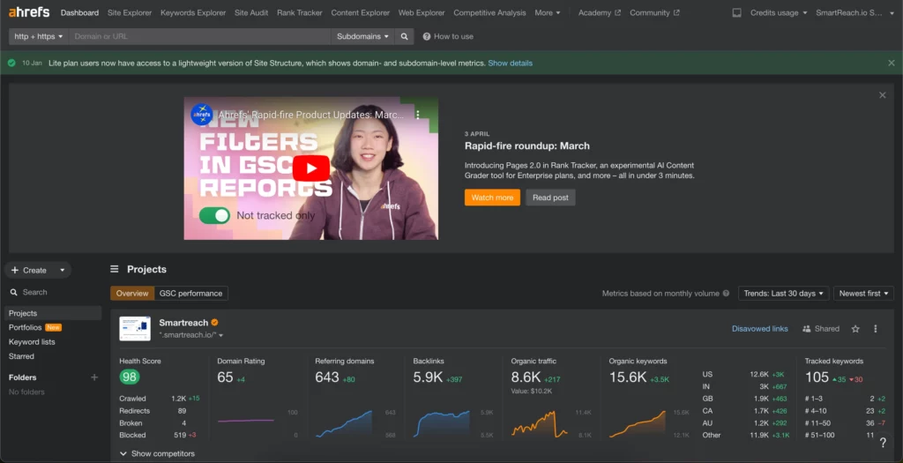The height and width of the screenshot is (463, 903).
Task: Click the verified badge next to Smartreach
Action: (214, 323)
